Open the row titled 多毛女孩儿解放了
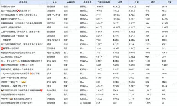177x106 pixels. 20,15
